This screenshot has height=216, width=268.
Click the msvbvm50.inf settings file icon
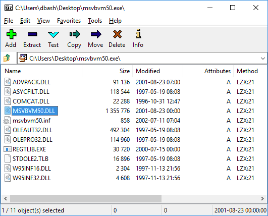(x=7, y=120)
